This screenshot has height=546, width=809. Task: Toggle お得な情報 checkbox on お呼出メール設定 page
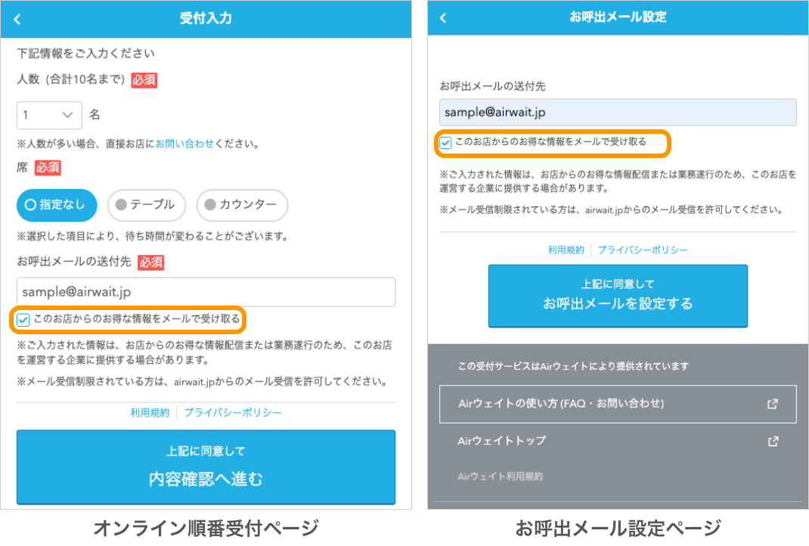pos(445,142)
